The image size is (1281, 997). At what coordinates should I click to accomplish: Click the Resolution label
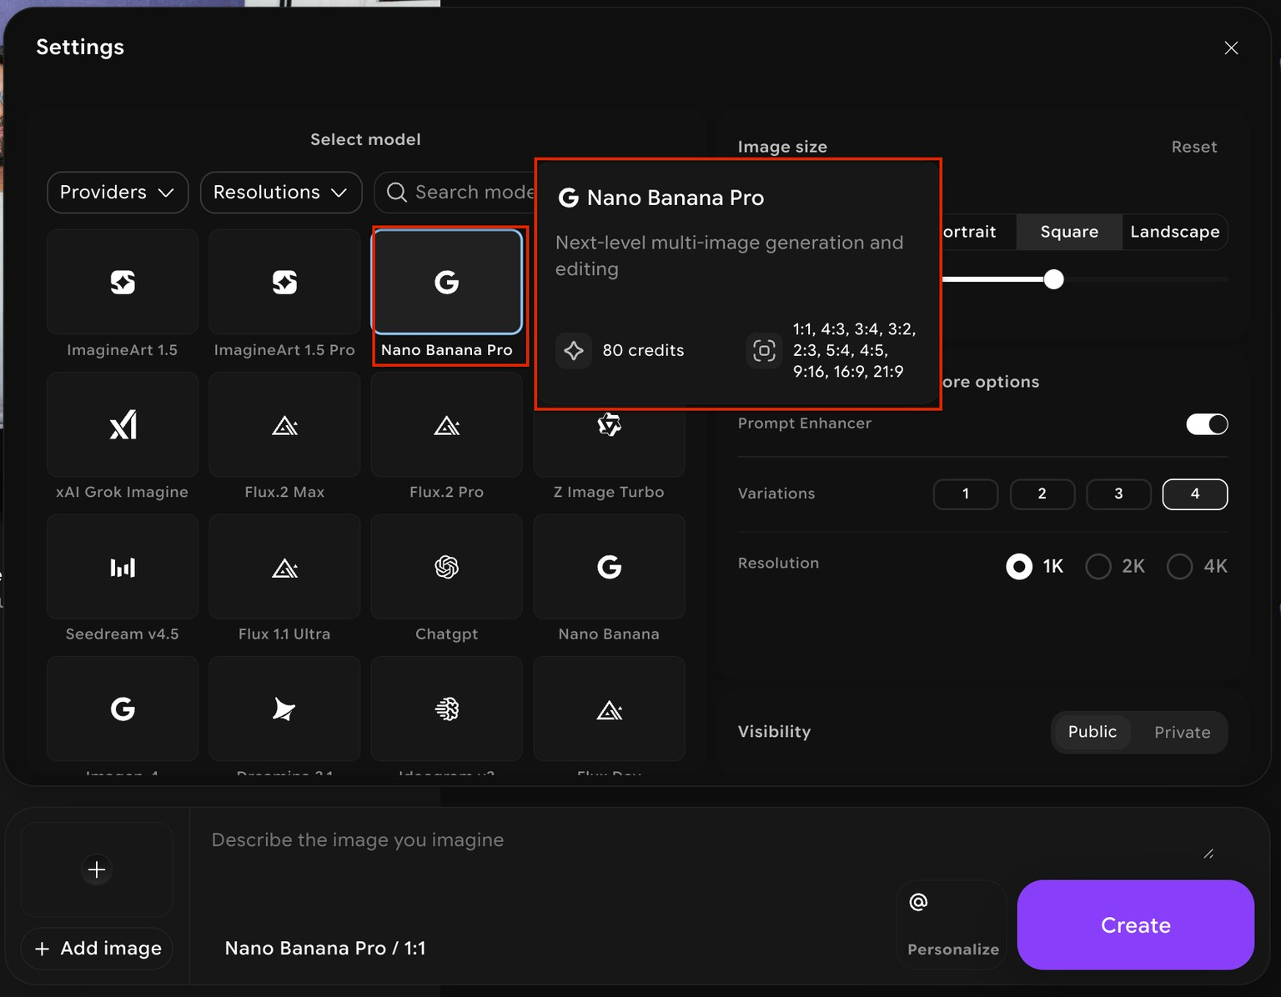point(778,564)
